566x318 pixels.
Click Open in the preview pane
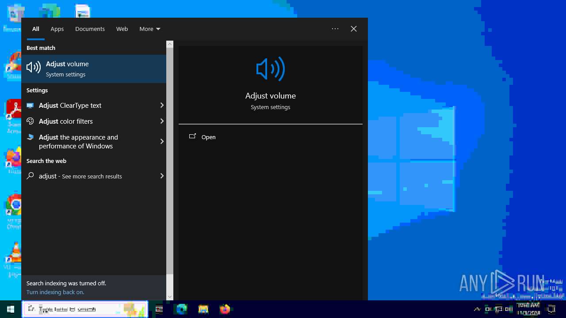point(208,137)
